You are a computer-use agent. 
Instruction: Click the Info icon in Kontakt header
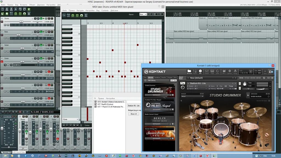click(x=200, y=72)
